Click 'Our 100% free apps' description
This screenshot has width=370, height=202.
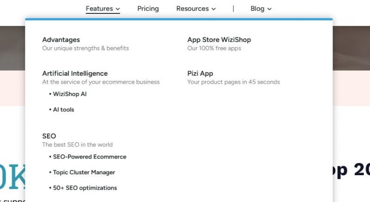tap(214, 48)
